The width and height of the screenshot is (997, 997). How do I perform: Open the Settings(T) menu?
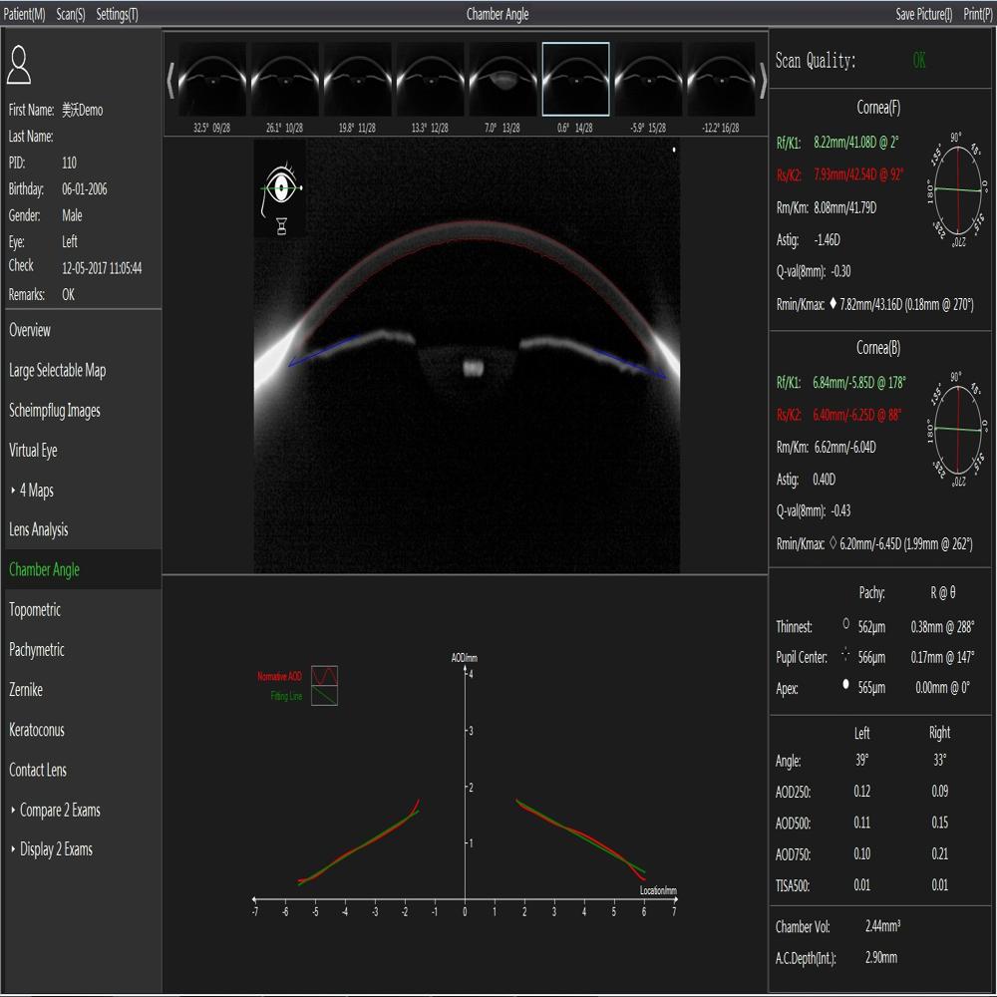pyautogui.click(x=117, y=14)
